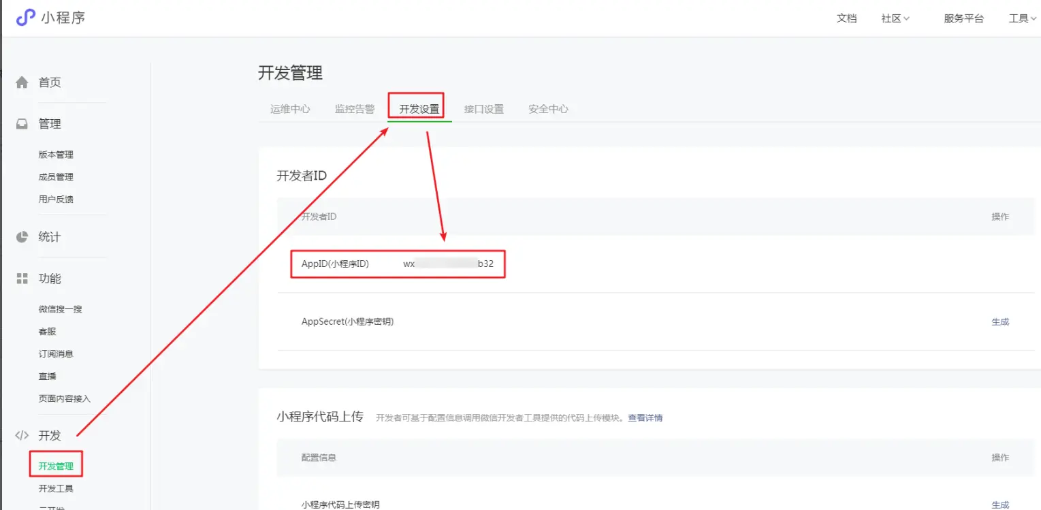The height and width of the screenshot is (510, 1041).
Task: Open 服务平台 in the top navigation
Action: (963, 18)
